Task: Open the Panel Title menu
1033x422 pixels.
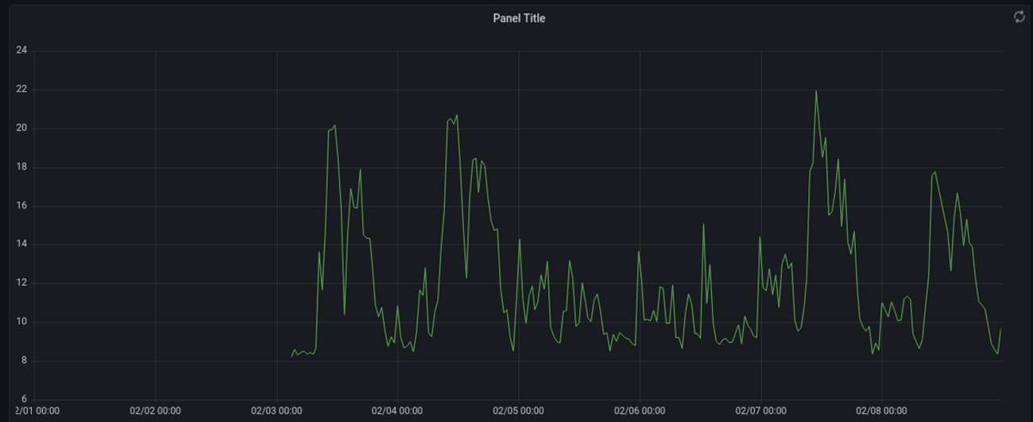Action: 519,18
